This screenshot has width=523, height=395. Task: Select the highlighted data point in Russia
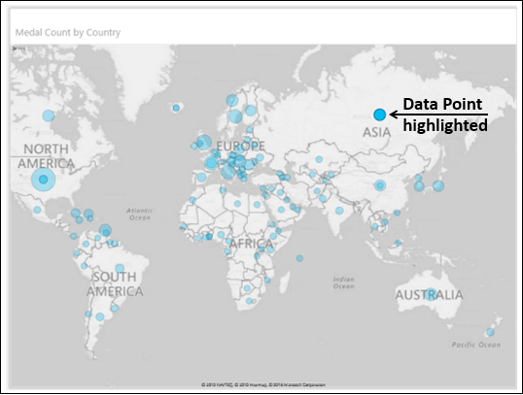click(x=379, y=115)
